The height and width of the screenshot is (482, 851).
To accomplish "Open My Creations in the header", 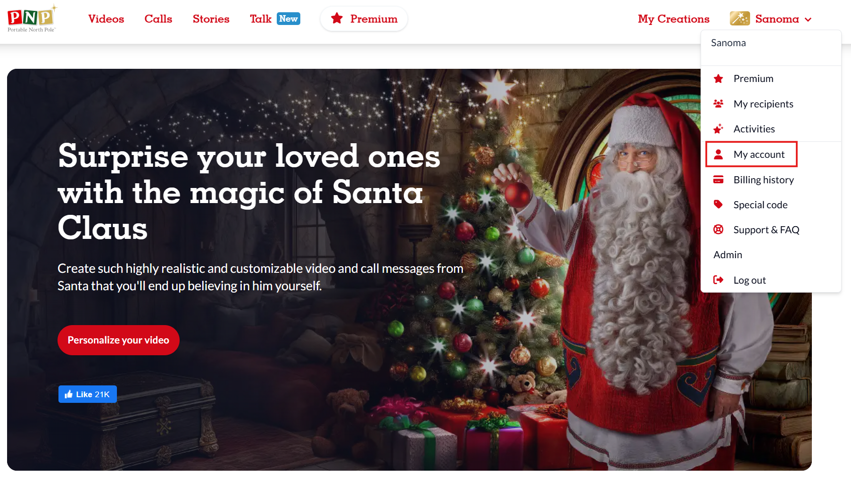I will click(674, 19).
